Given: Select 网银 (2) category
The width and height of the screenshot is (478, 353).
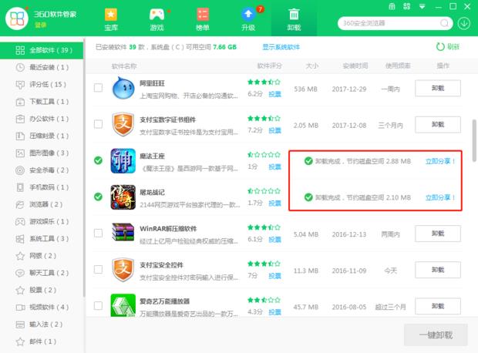Looking at the screenshot, I should 42,256.
